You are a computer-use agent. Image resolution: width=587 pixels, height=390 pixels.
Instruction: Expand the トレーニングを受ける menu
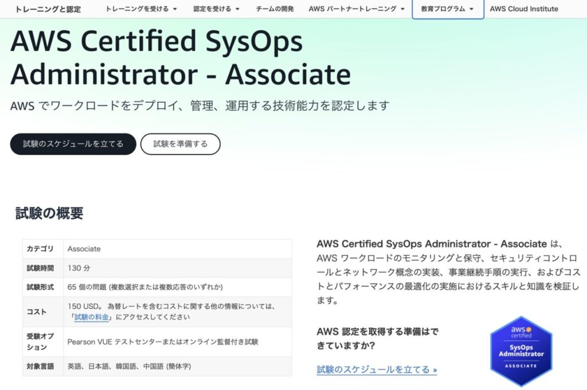pyautogui.click(x=141, y=9)
